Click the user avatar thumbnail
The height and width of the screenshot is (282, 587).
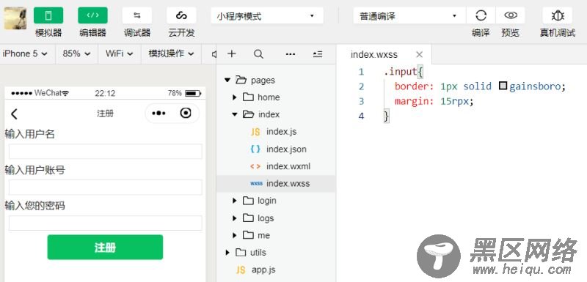[x=15, y=18]
